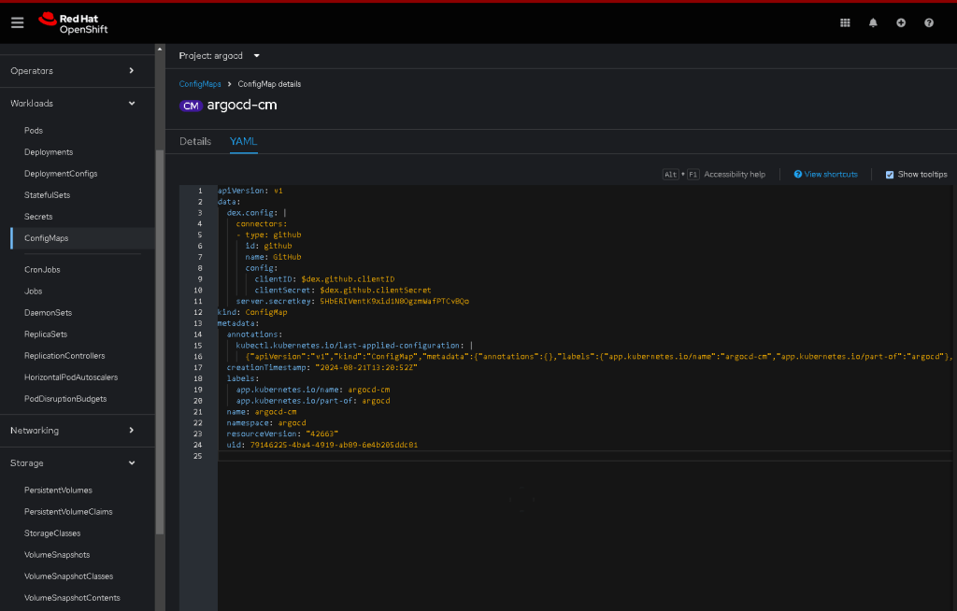957x611 pixels.
Task: Open the hamburger navigation menu
Action: click(17, 22)
